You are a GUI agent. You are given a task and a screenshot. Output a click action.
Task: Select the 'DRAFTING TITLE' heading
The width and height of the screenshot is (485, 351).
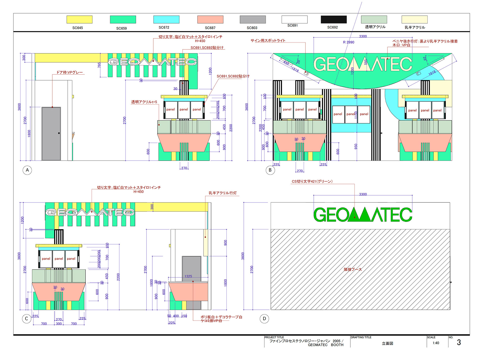coord(361,337)
